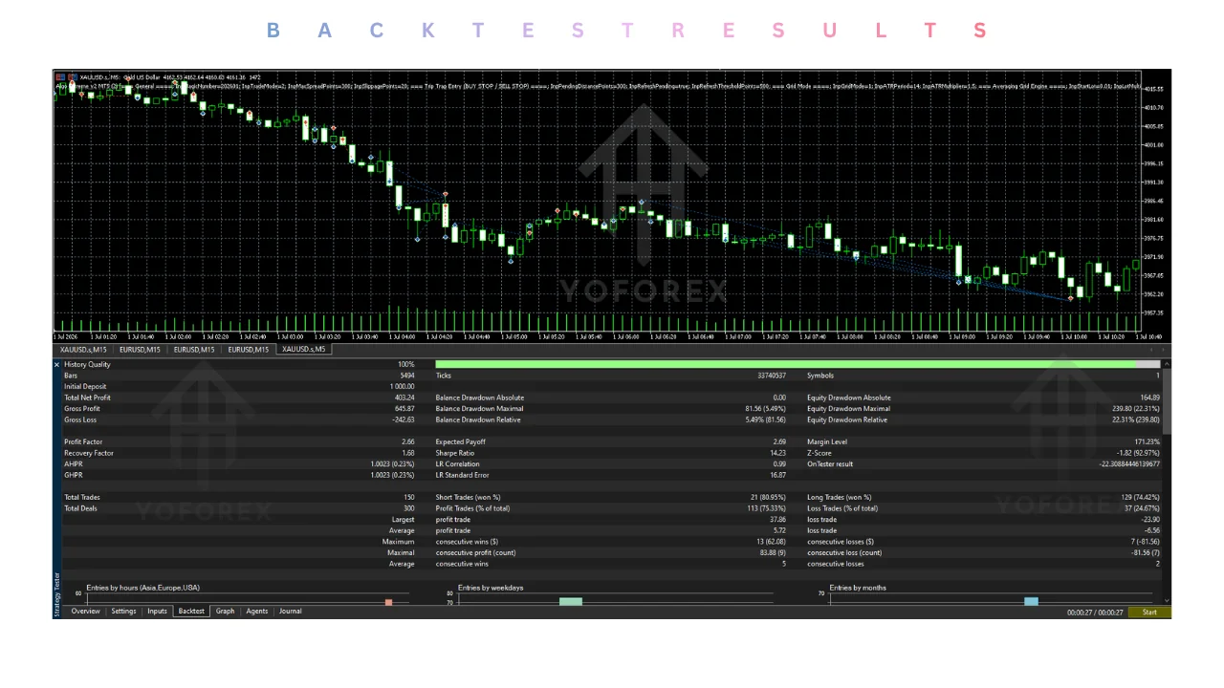Open the Settings tab in tester
1224x688 pixels.
pyautogui.click(x=123, y=612)
